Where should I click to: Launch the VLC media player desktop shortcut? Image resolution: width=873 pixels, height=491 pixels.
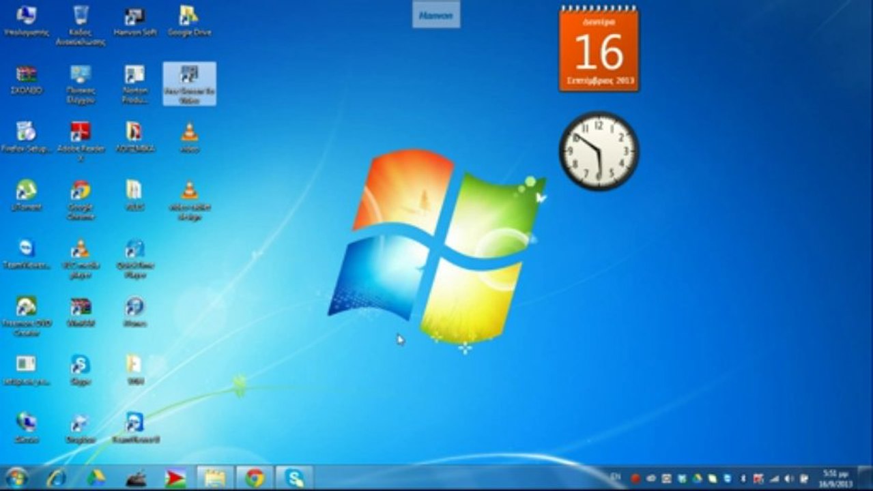(81, 259)
